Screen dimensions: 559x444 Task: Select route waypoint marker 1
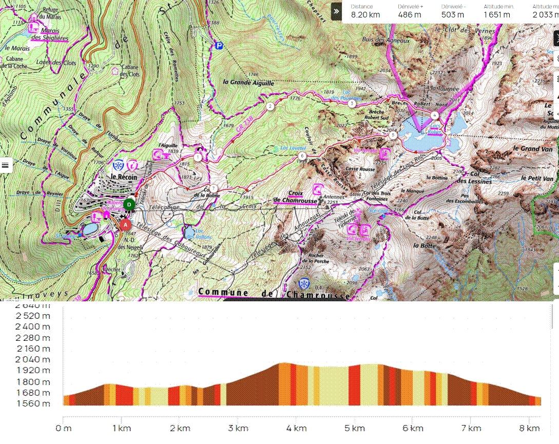[x=198, y=157]
